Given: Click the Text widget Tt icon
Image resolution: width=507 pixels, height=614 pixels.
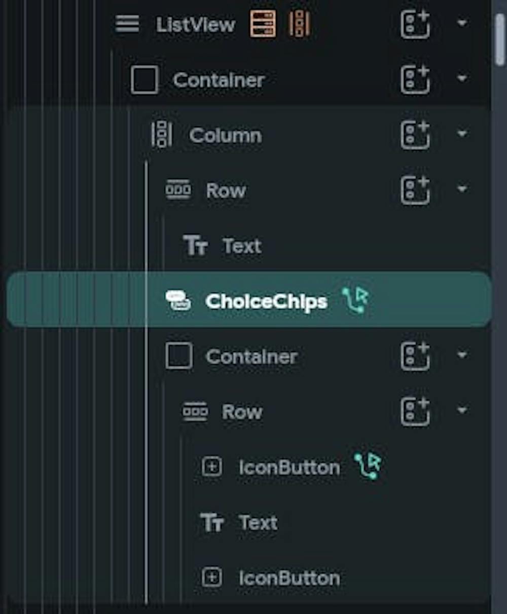Looking at the screenshot, I should [x=197, y=246].
